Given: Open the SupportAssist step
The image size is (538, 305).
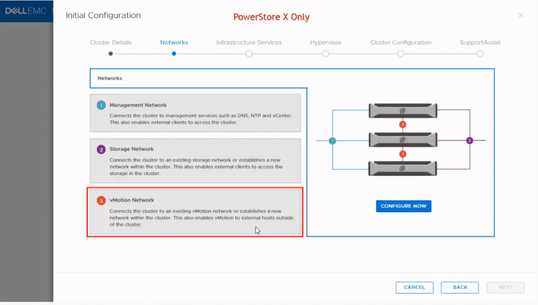Looking at the screenshot, I should point(480,42).
